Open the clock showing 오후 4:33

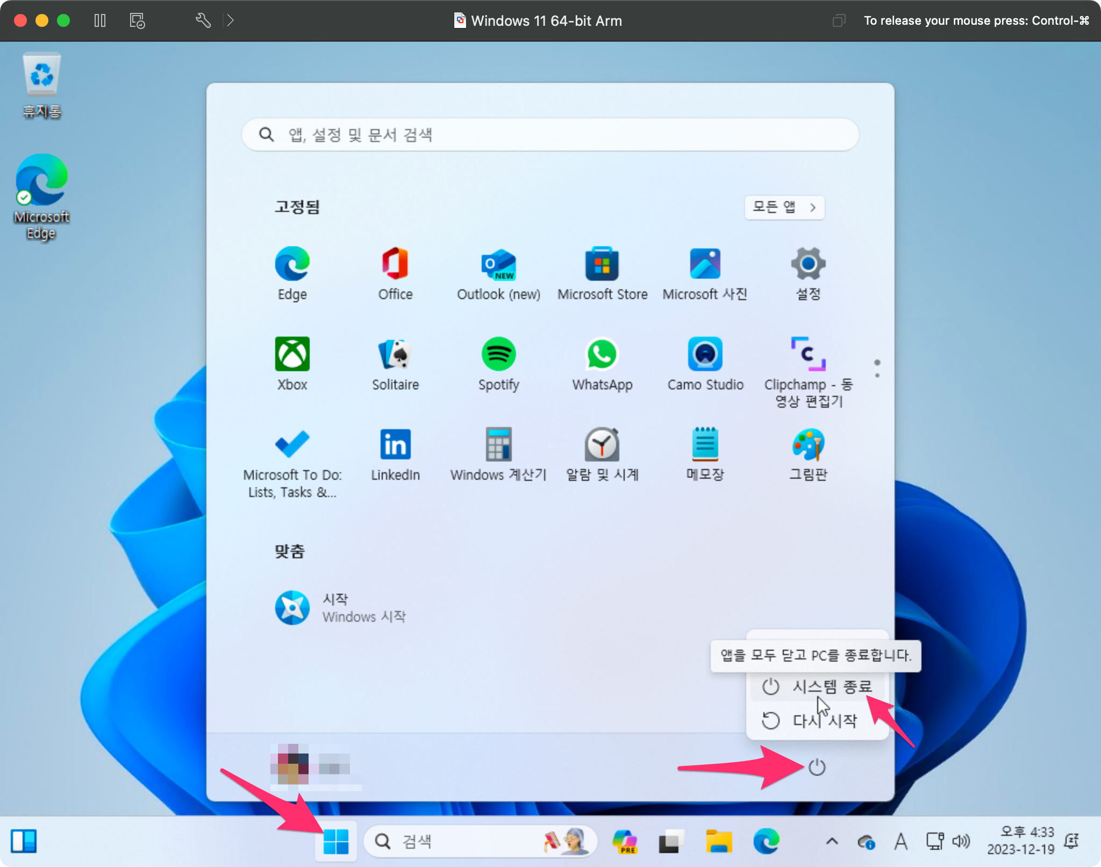(1020, 841)
